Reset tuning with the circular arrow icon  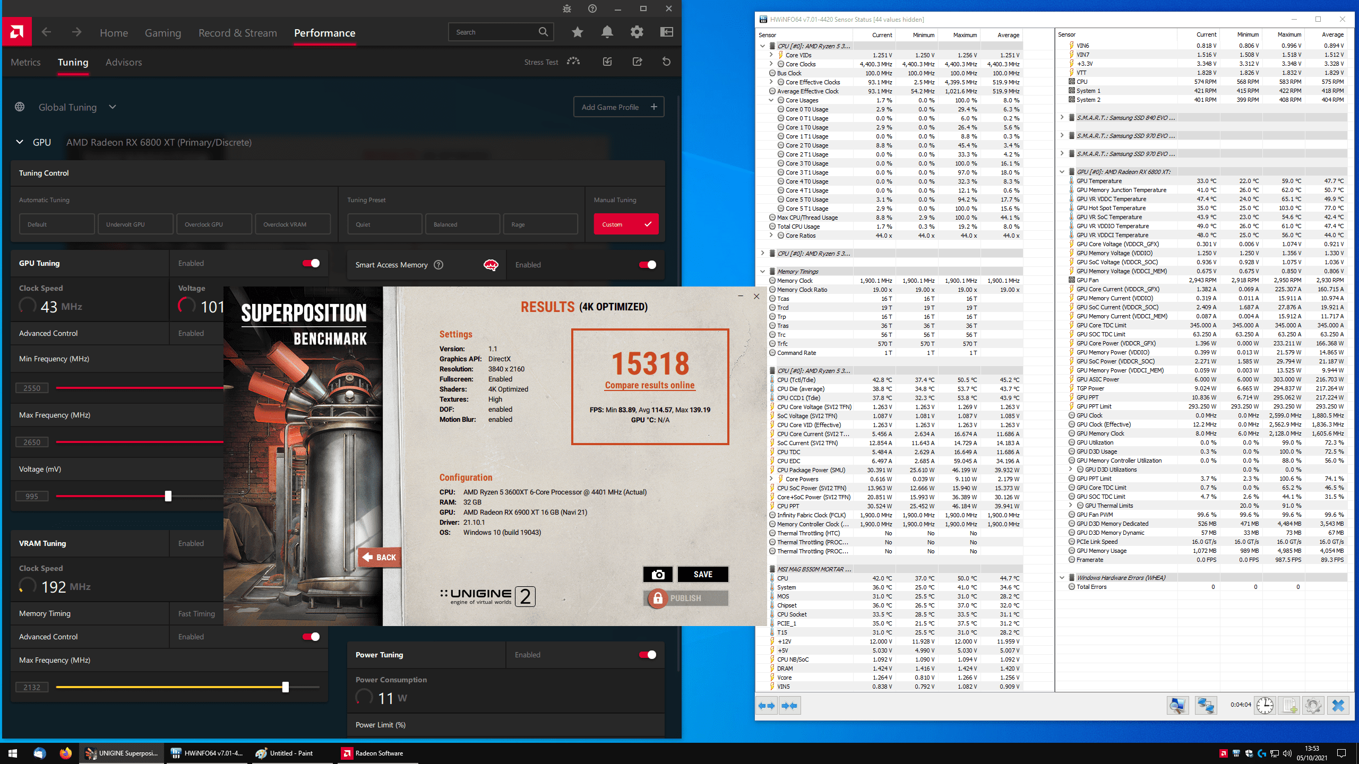[x=667, y=62]
